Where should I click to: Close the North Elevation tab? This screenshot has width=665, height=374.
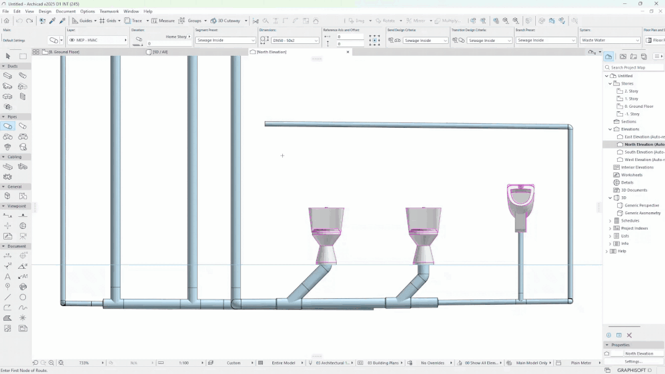347,52
